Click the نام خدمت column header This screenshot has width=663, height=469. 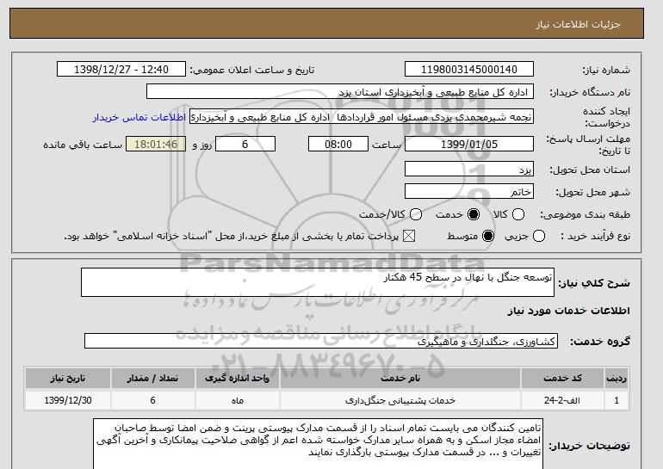(x=400, y=378)
